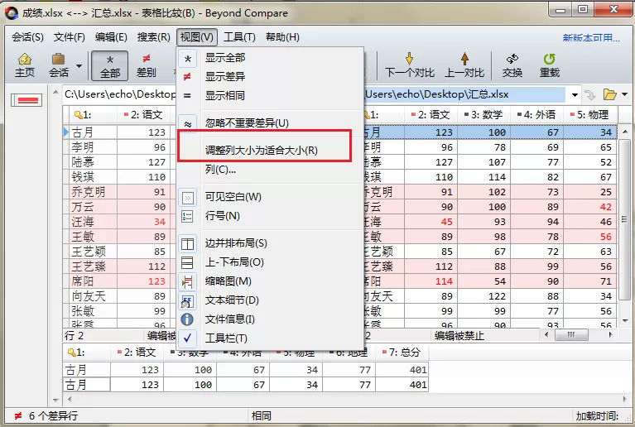
Task: Click the 新版本可用 link
Action: pos(591,37)
